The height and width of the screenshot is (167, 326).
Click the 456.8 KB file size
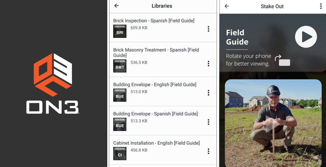coord(139,150)
